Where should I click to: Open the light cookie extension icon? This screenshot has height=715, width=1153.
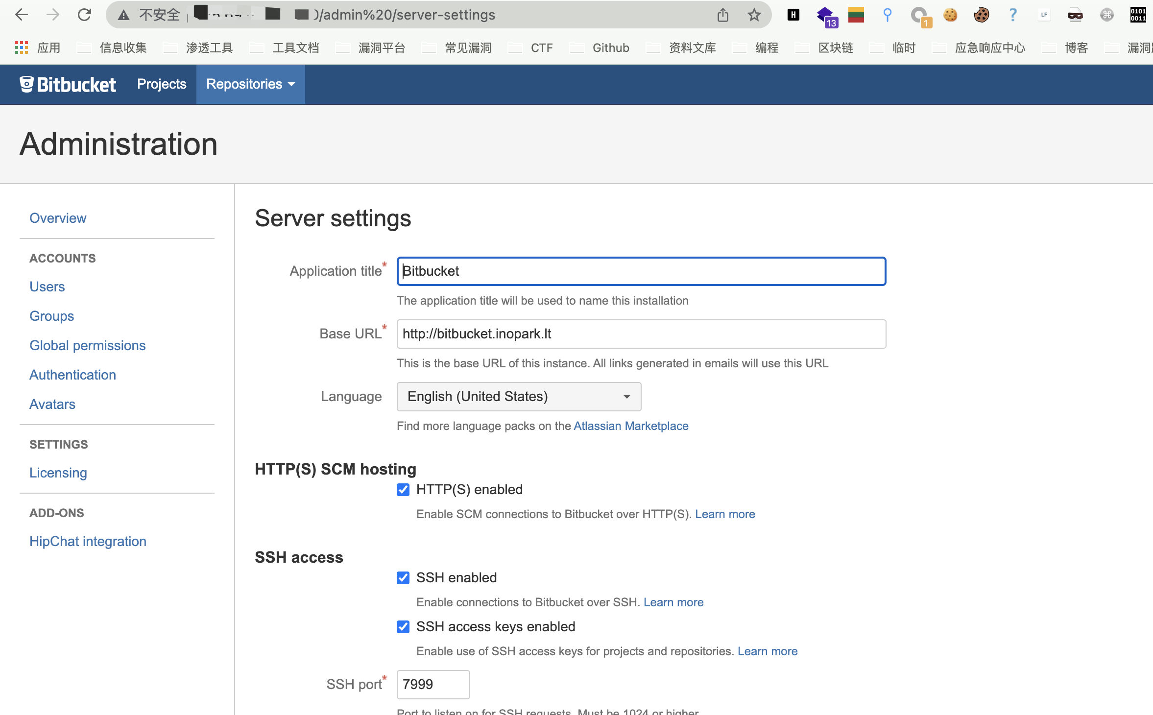[950, 15]
